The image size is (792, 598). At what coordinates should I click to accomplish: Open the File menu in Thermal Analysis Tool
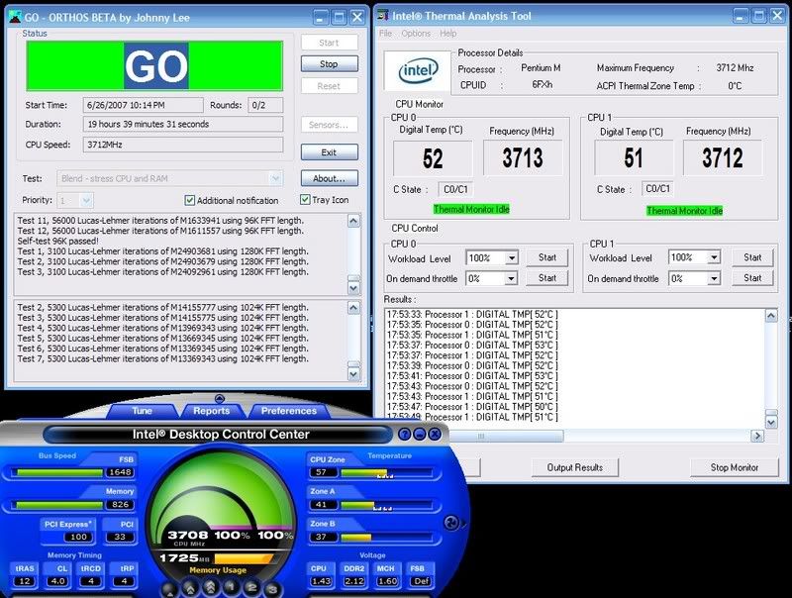point(385,34)
